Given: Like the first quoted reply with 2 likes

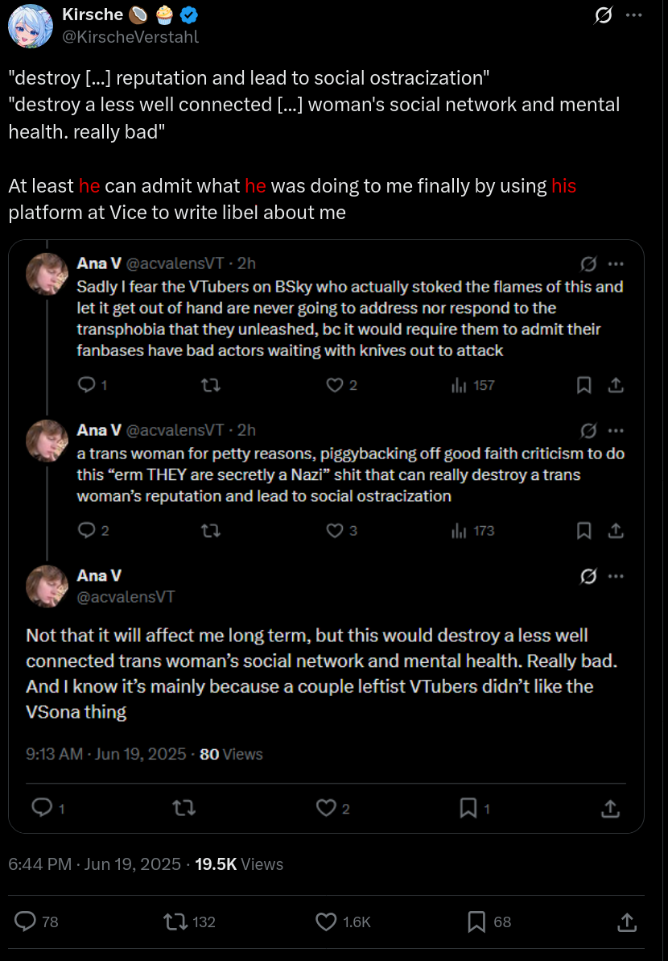Looking at the screenshot, I should [335, 385].
